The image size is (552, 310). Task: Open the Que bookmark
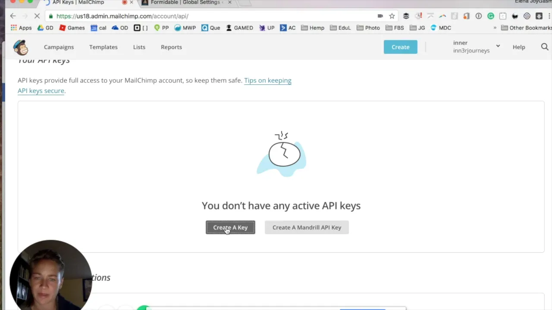point(211,28)
